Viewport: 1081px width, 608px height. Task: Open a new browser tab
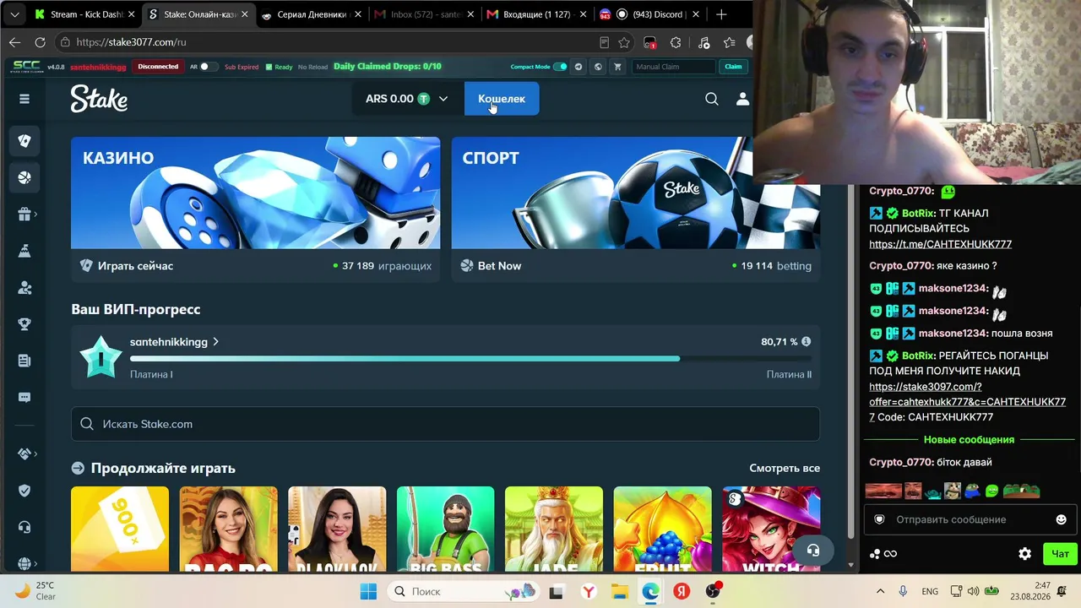721,14
